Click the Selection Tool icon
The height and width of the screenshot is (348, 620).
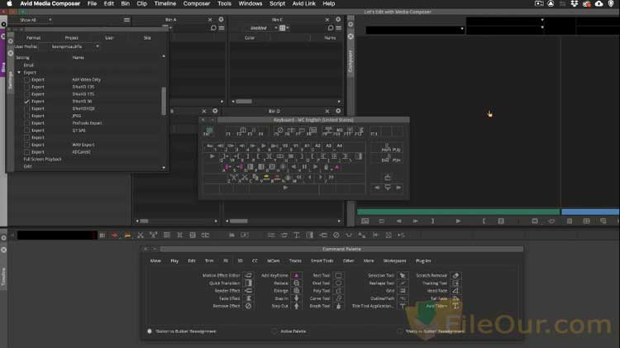403,275
